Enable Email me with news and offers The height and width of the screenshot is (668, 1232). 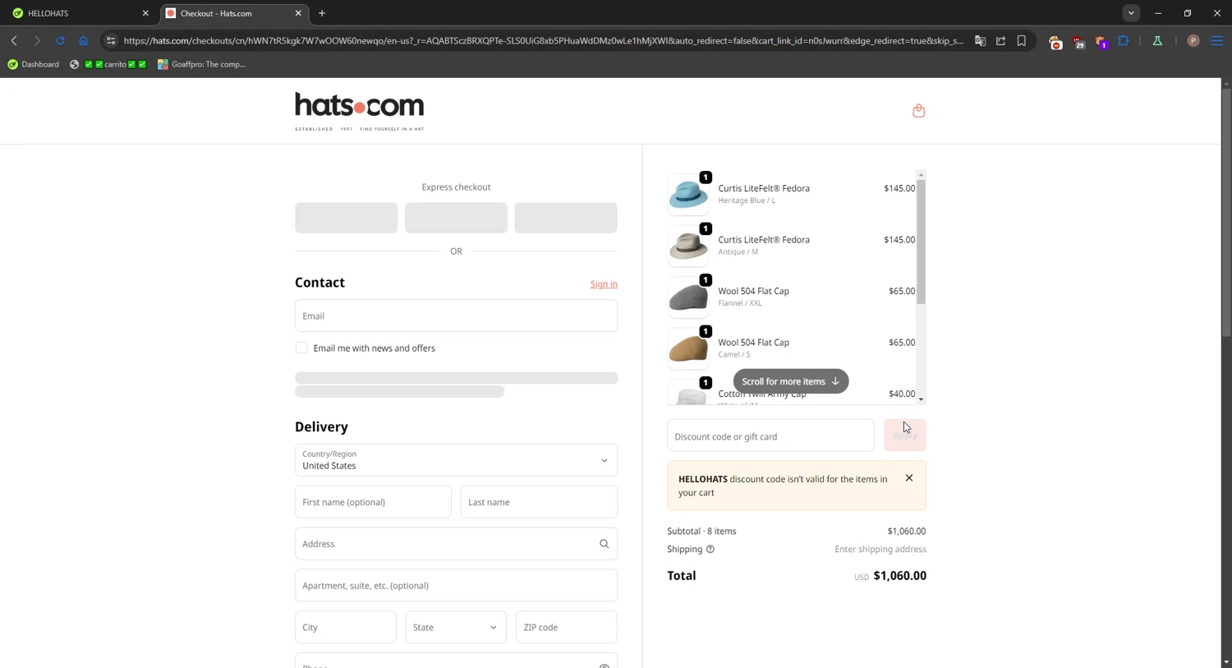pyautogui.click(x=301, y=348)
